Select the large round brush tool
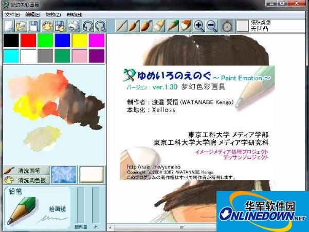Image resolution: width=309 pixels, height=232 pixels. [147, 26]
